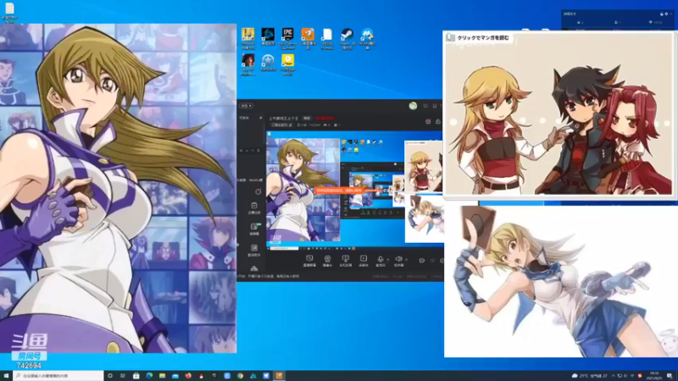Screen dimensions: 678x381
Task: Click the webcam icon in streaming toolbar
Action: click(x=327, y=261)
